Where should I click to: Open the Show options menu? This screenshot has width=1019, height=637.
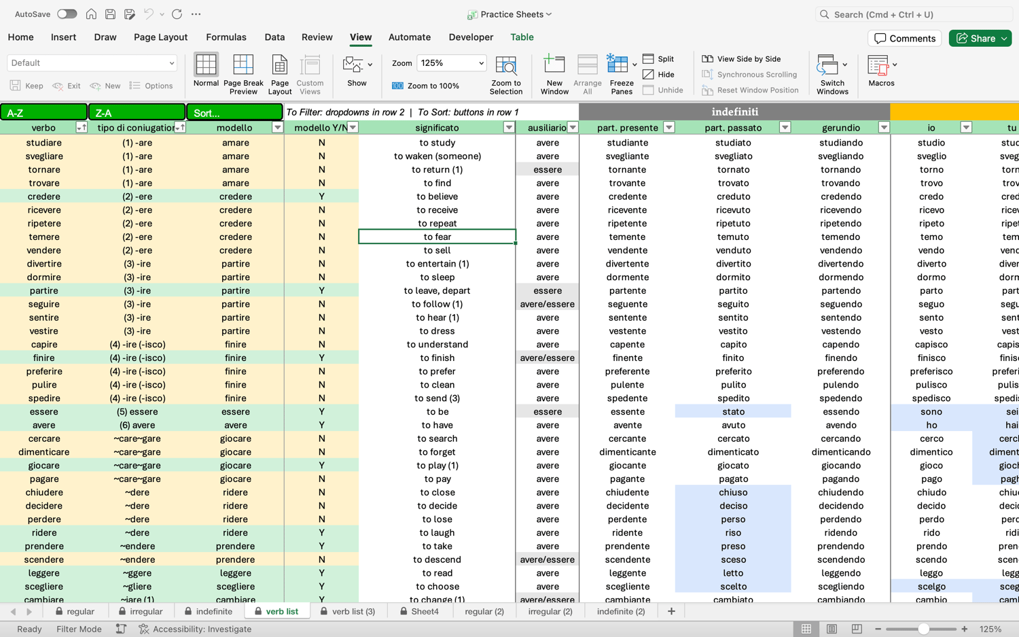click(x=357, y=71)
